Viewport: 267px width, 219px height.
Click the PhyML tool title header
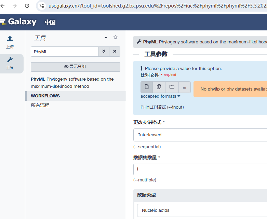pos(200,42)
